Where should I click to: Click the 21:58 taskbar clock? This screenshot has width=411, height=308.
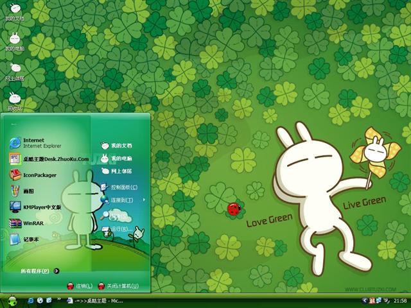pos(400,301)
